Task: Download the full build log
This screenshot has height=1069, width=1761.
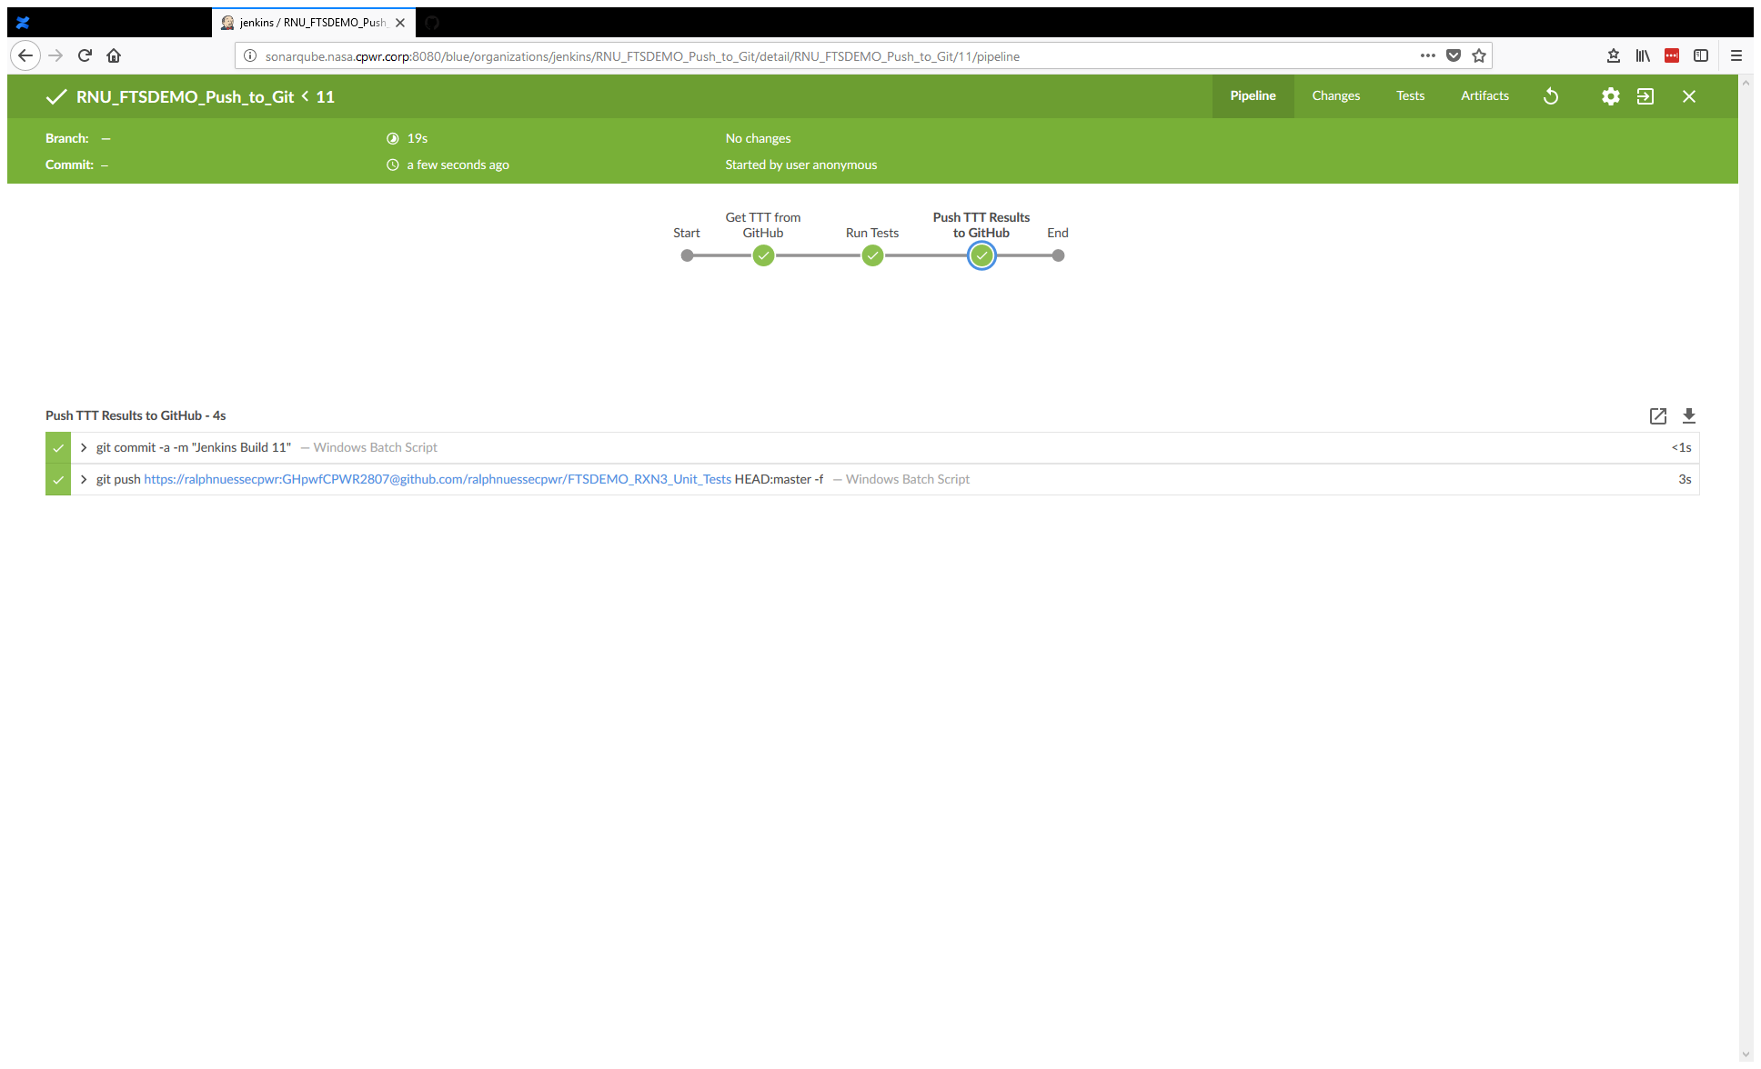Action: point(1689,416)
